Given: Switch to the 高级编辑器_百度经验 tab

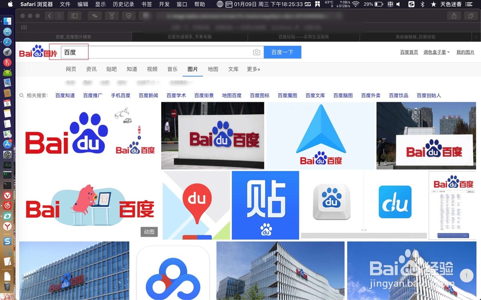Looking at the screenshot, I should point(416,37).
